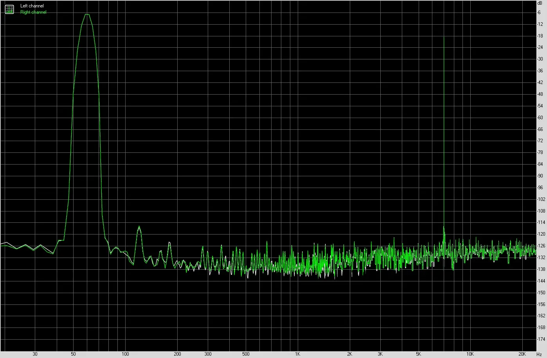Click the 3K frequency axis label
Image resolution: width=547 pixels, height=358 pixels.
[x=380, y=354]
